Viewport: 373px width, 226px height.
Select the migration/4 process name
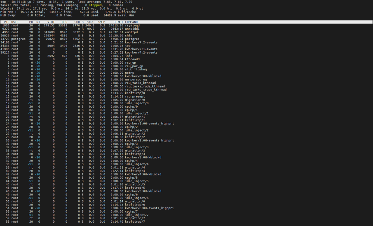tap(135, 168)
